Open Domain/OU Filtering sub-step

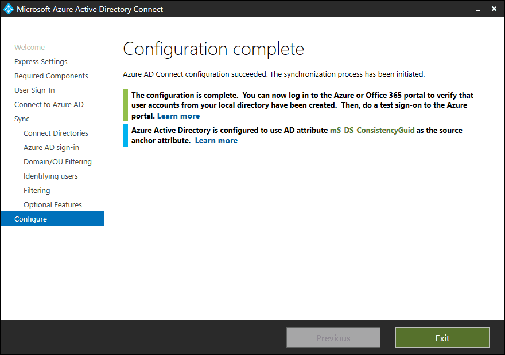click(57, 162)
